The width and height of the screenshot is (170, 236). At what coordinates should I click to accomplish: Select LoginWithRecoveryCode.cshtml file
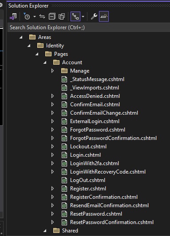[x=108, y=172]
